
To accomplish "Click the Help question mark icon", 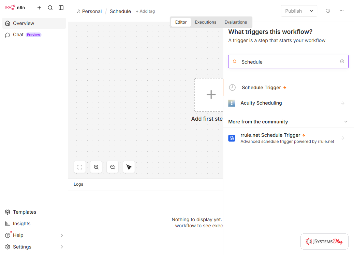I will 8,235.
